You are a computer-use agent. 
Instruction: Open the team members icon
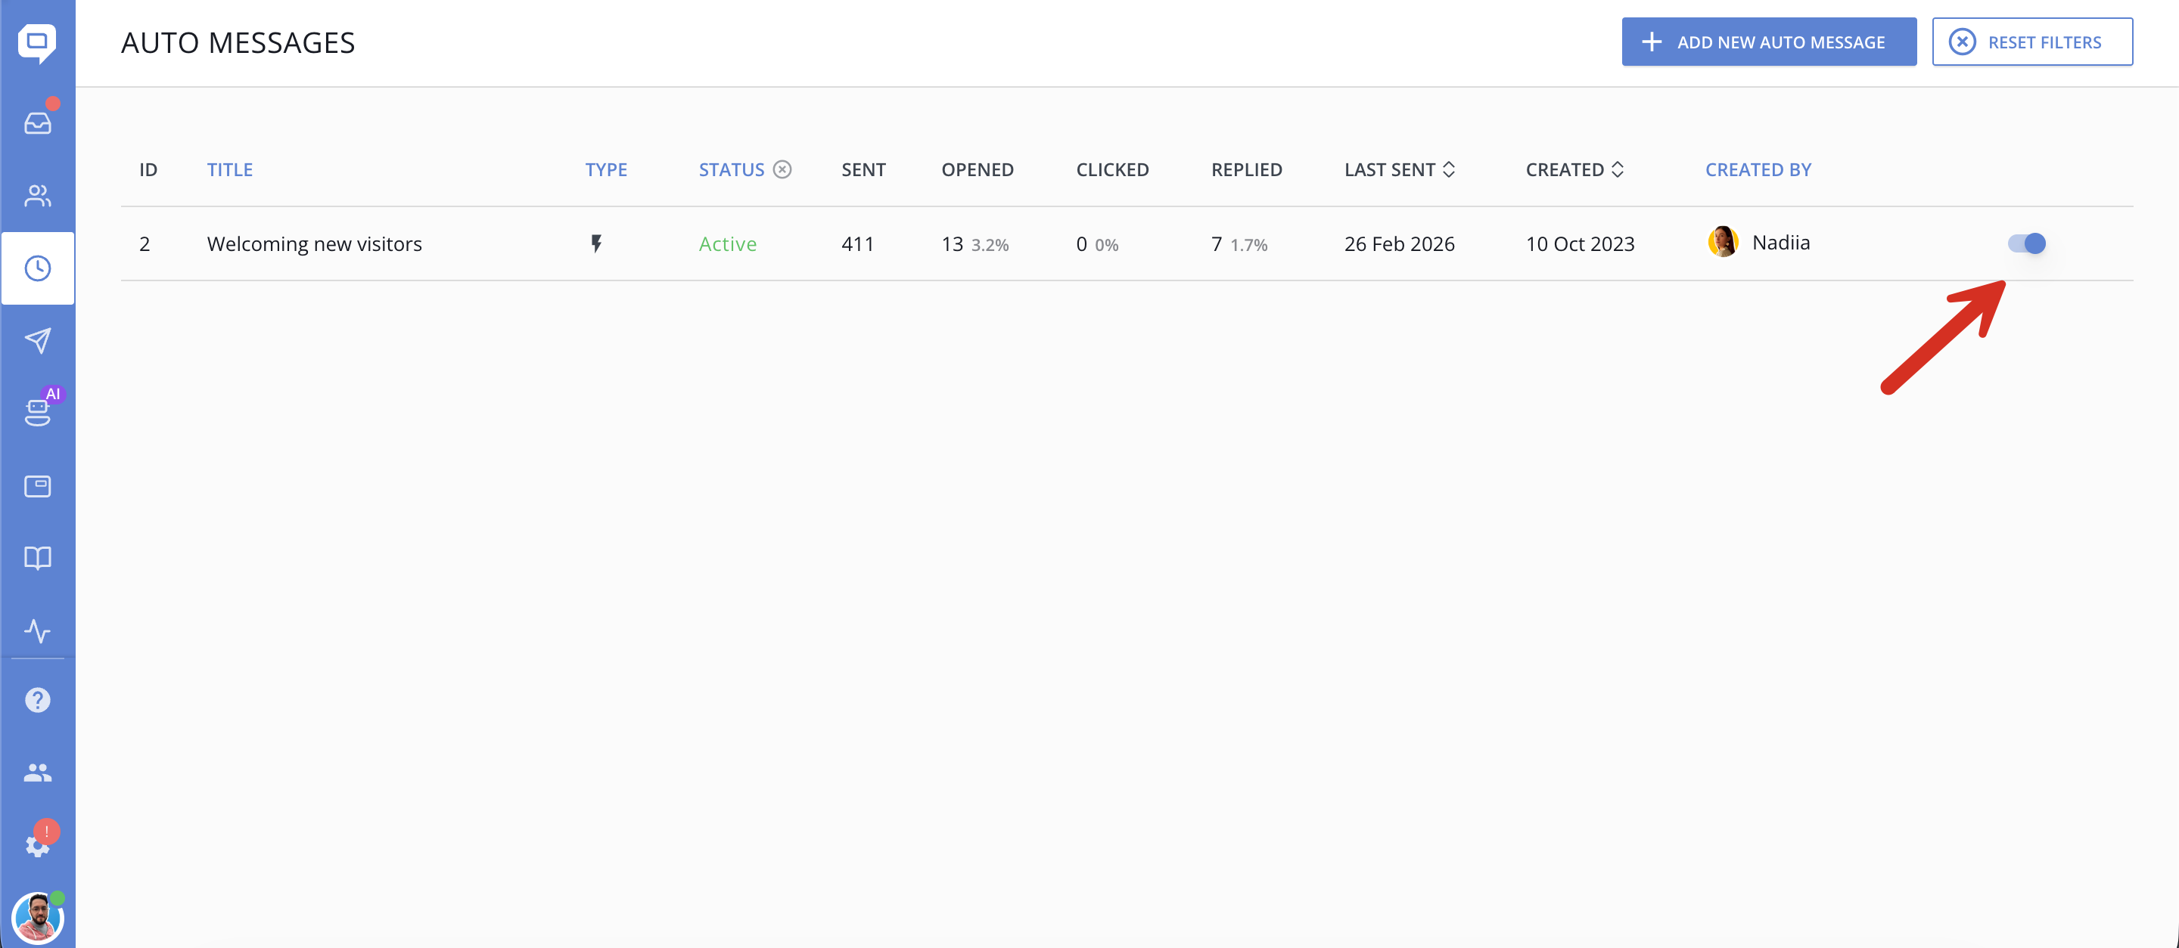point(37,773)
